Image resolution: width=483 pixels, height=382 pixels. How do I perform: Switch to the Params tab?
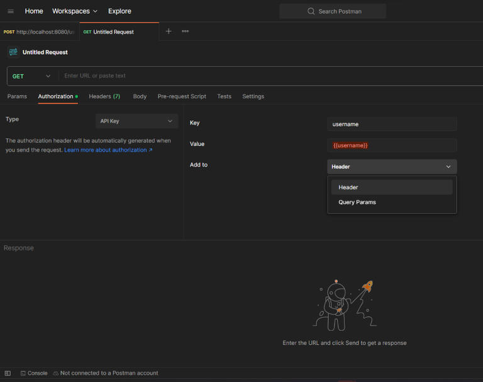(17, 96)
